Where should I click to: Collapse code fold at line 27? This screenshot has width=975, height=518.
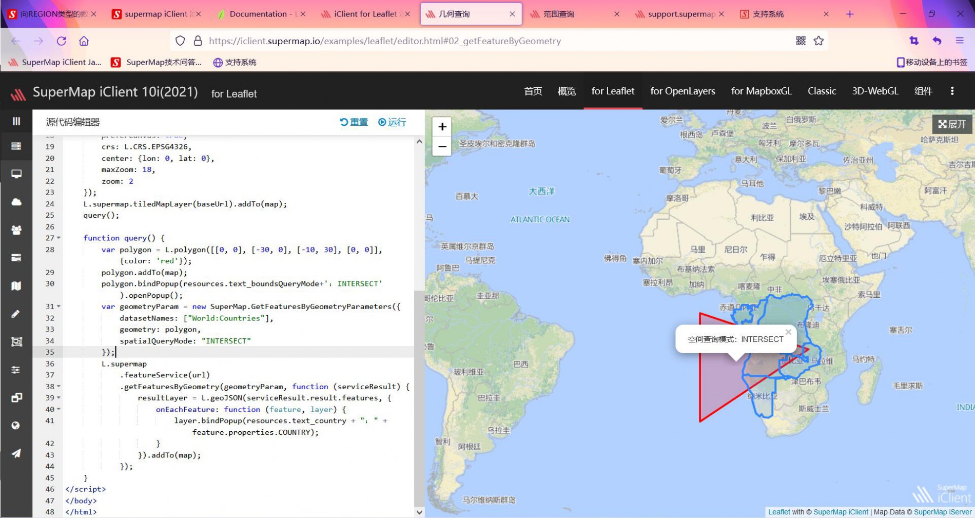tap(59, 238)
